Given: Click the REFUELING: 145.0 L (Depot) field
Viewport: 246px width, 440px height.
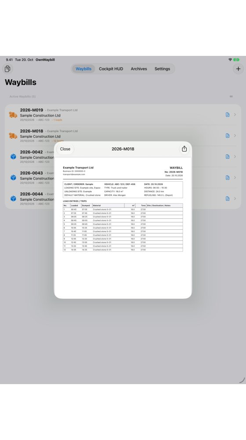Looking at the screenshot, I should (158, 195).
